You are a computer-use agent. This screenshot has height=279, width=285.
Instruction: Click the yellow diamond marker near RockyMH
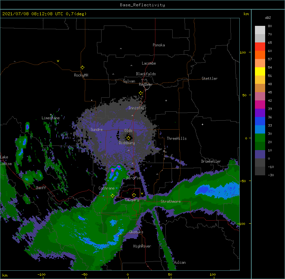click(x=82, y=68)
